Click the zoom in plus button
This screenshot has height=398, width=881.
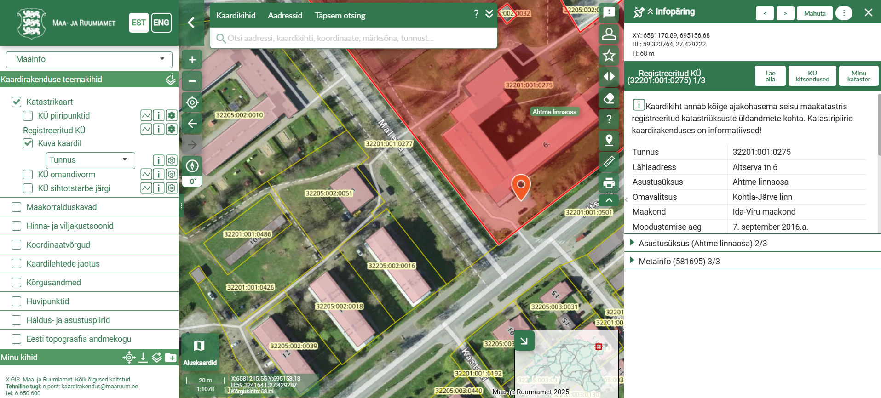(x=192, y=60)
